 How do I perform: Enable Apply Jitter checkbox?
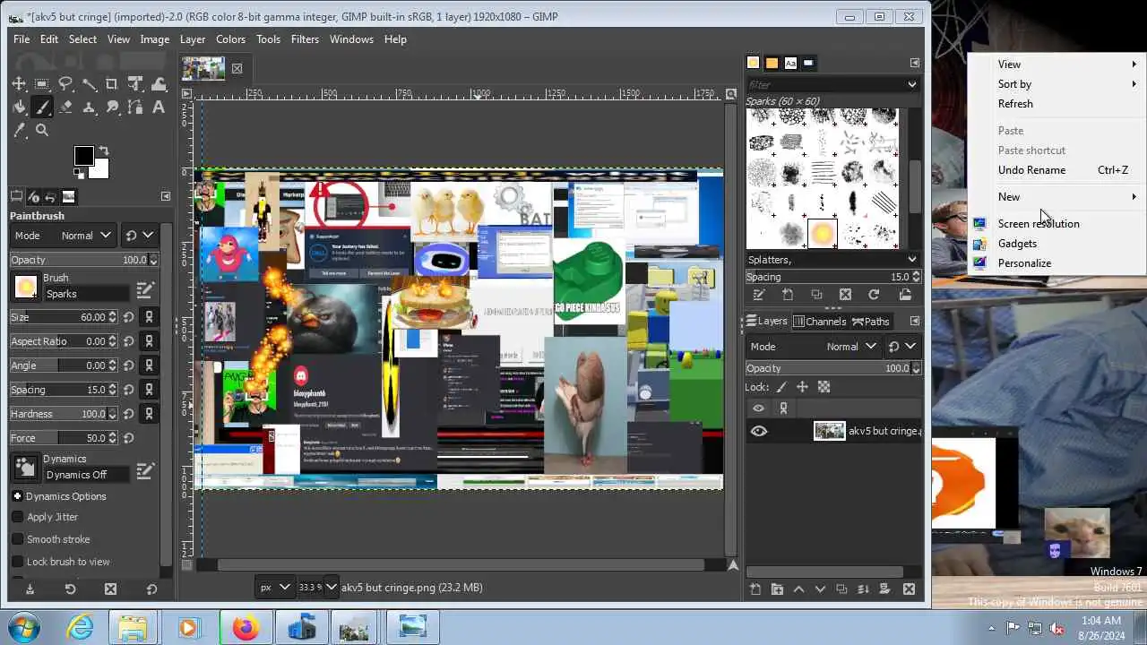pos(18,517)
